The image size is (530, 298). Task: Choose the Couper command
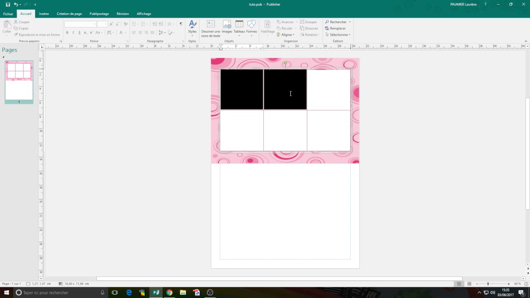(22, 22)
